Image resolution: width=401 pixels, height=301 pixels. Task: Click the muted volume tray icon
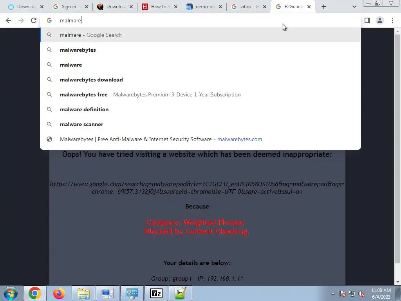pos(361,294)
